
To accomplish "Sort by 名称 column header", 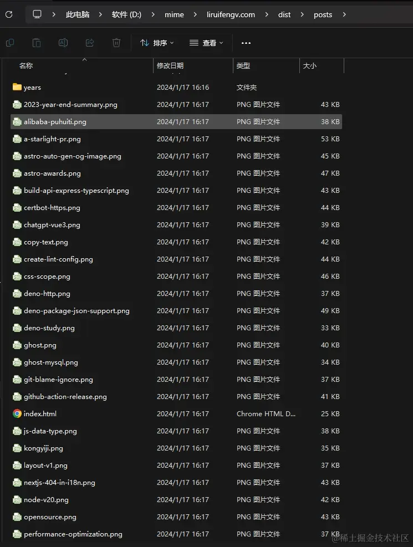I will pos(26,65).
